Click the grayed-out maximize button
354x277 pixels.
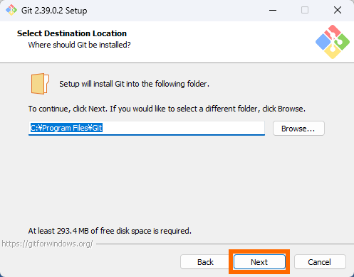pyautogui.click(x=305, y=10)
